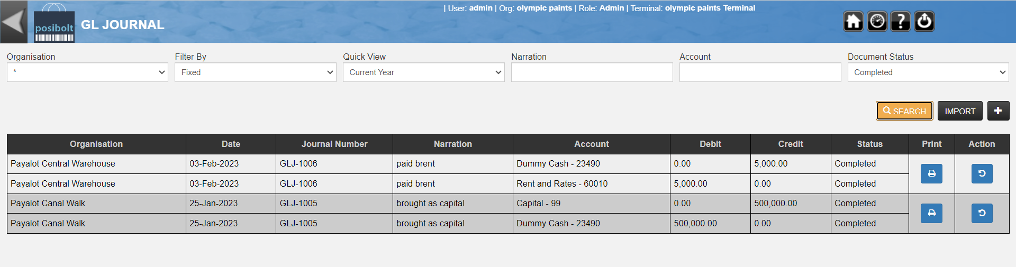This screenshot has width=1016, height=267.
Task: Click the SEARCH button
Action: (904, 111)
